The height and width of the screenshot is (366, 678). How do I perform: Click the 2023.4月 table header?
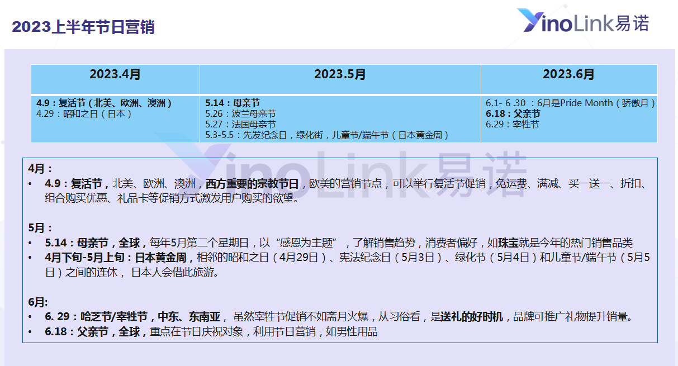pos(115,74)
